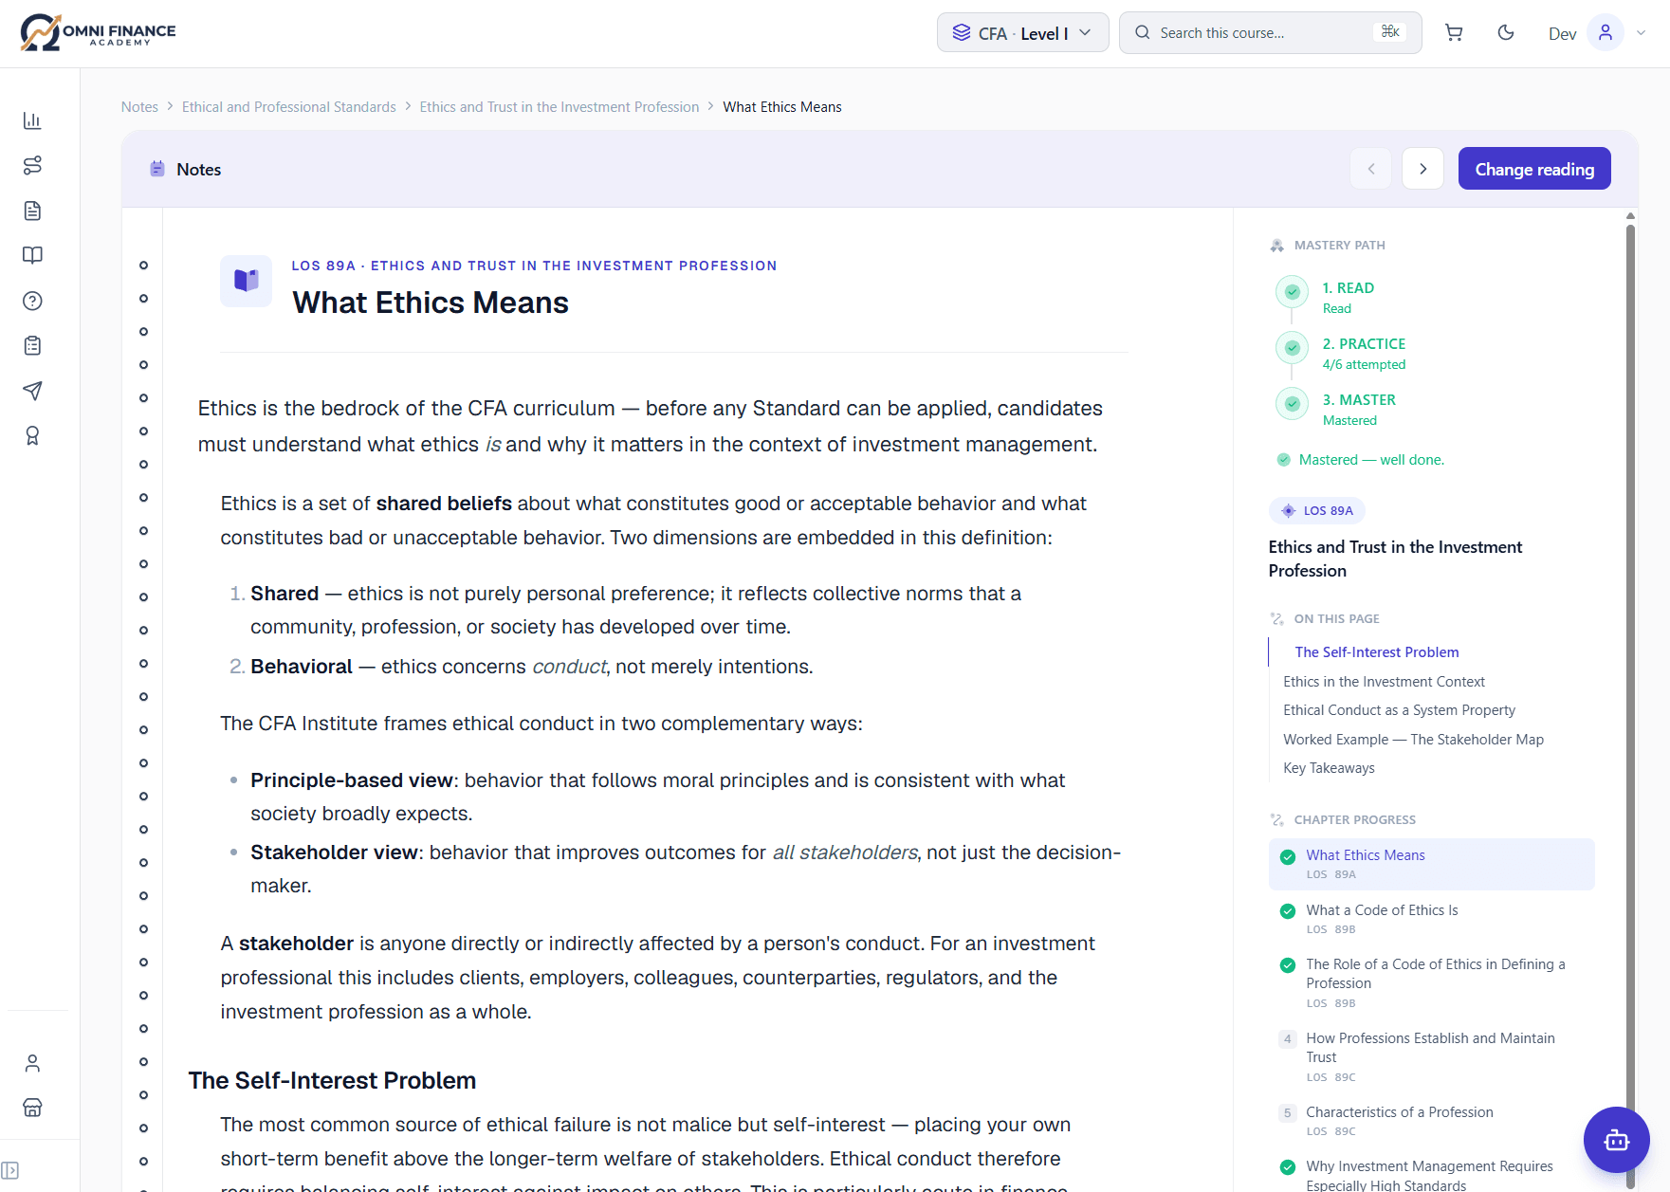
Task: Go to previous reading with left chevron
Action: coord(1370,169)
